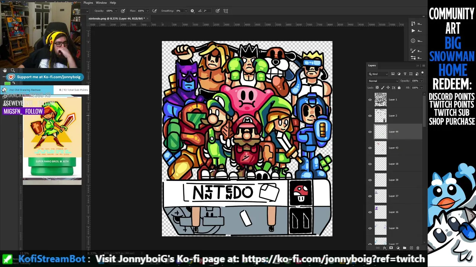
Task: Open the layer Fill dropdown arrow
Action: [421, 88]
